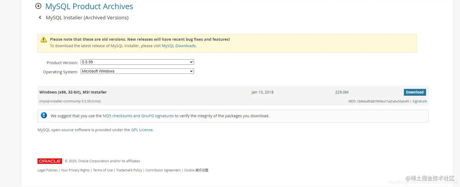Click the file size 229.0M
460x187 pixels.
[x=342, y=92]
